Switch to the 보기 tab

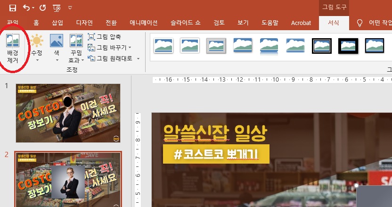[243, 23]
